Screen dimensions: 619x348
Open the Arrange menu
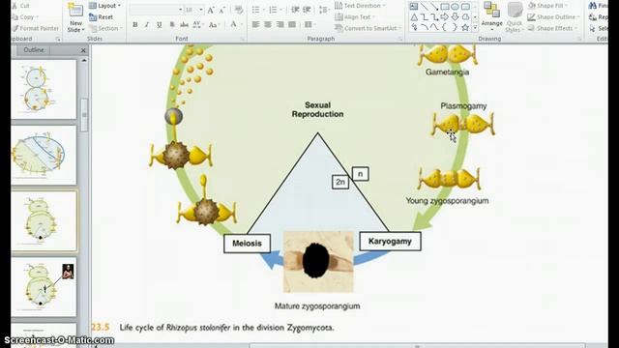pyautogui.click(x=491, y=17)
